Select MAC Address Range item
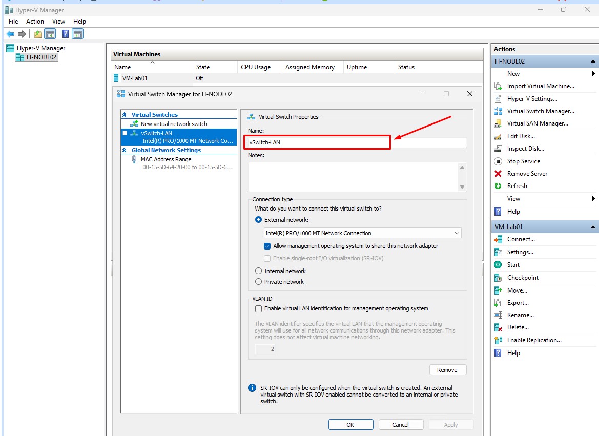 (x=166, y=159)
